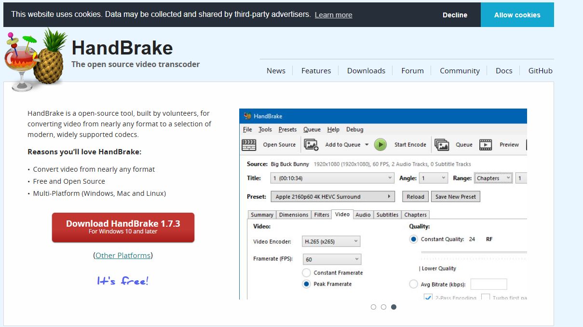Open the Learn more cookie link

[333, 15]
